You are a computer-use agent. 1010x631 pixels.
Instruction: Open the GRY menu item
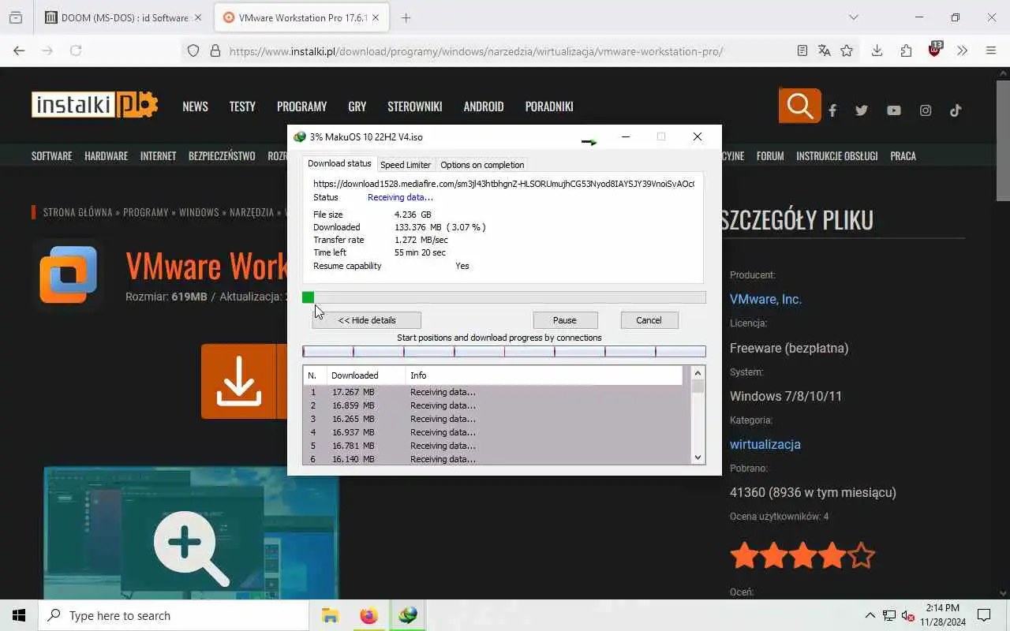[357, 106]
